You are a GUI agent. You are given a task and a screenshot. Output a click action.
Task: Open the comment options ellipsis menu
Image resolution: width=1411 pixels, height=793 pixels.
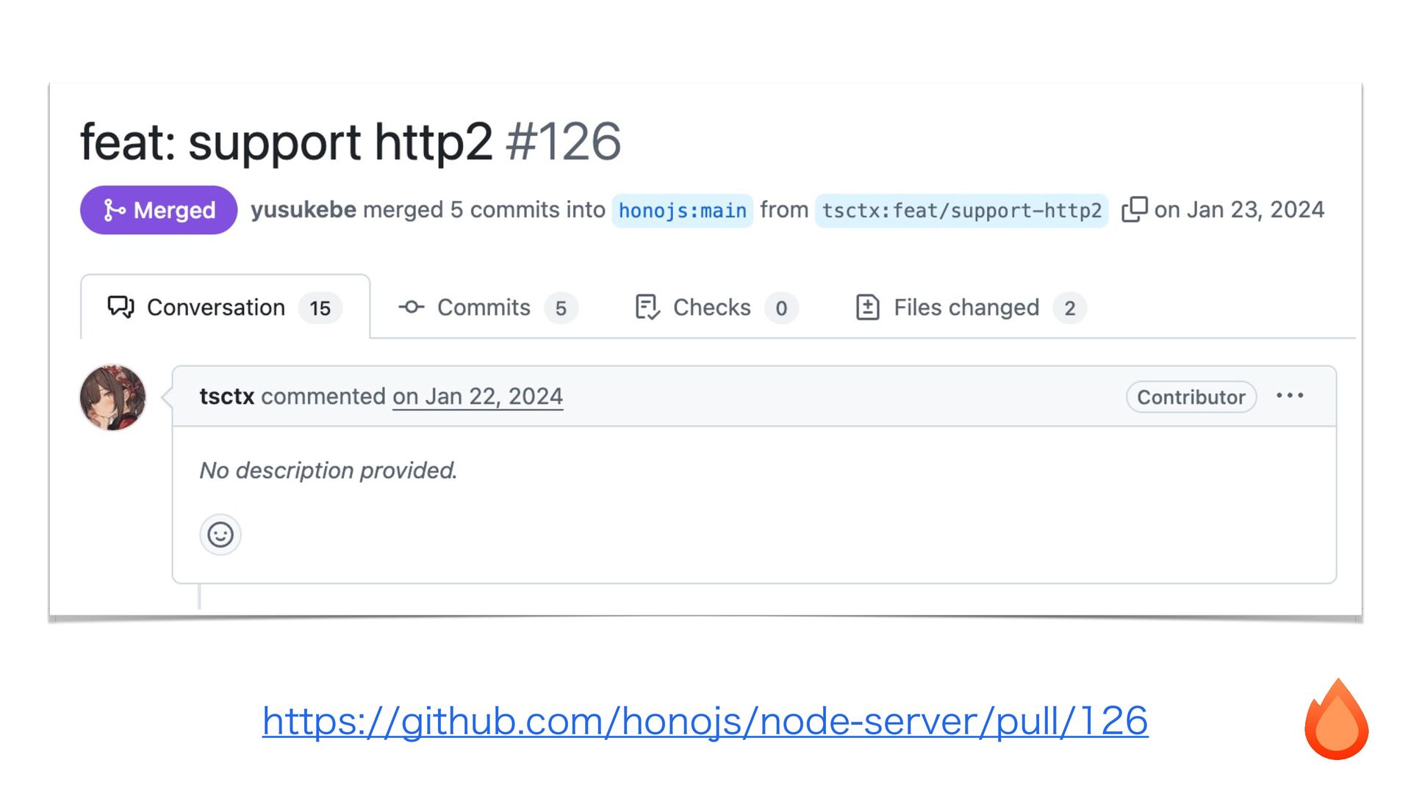(x=1290, y=396)
